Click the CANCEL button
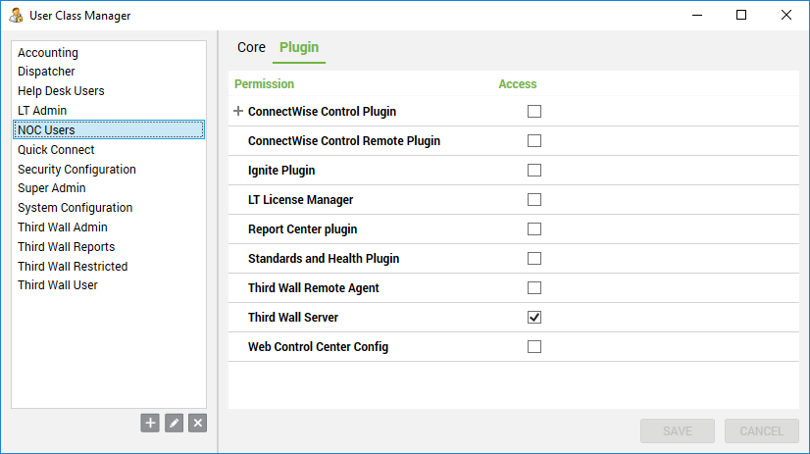The width and height of the screenshot is (810, 454). point(761,430)
